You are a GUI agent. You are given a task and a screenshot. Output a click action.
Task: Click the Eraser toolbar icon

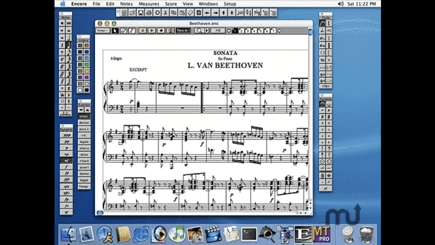coord(190,13)
